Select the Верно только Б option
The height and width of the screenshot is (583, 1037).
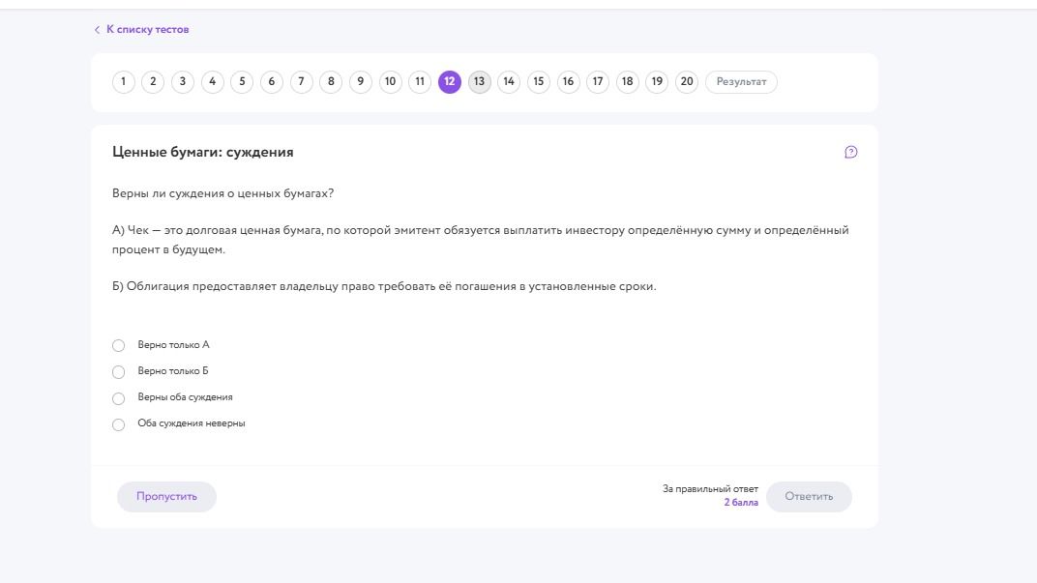pyautogui.click(x=118, y=372)
